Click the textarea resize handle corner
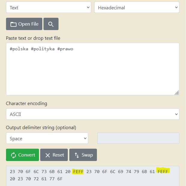Image resolution: width=186 pixels, height=186 pixels. [177, 93]
